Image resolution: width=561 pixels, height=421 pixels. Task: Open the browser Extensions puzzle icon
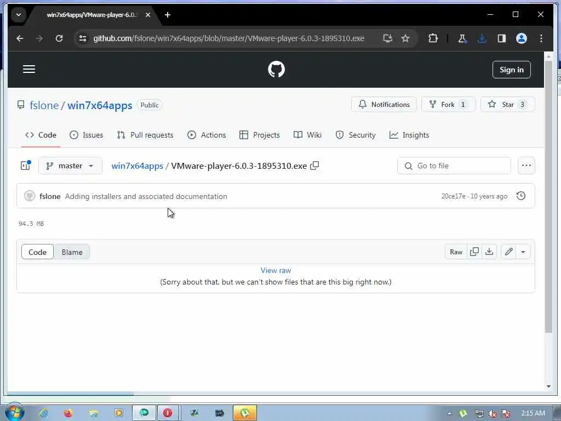pyautogui.click(x=433, y=38)
